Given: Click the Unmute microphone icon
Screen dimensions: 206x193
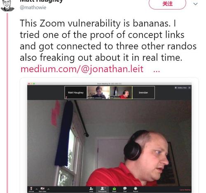Looking at the screenshot, I should (31, 188).
